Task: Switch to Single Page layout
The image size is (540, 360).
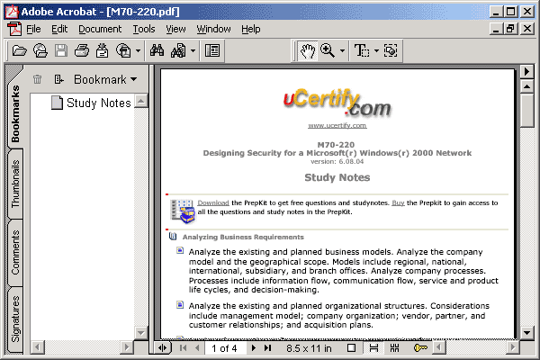Action: coord(351,348)
